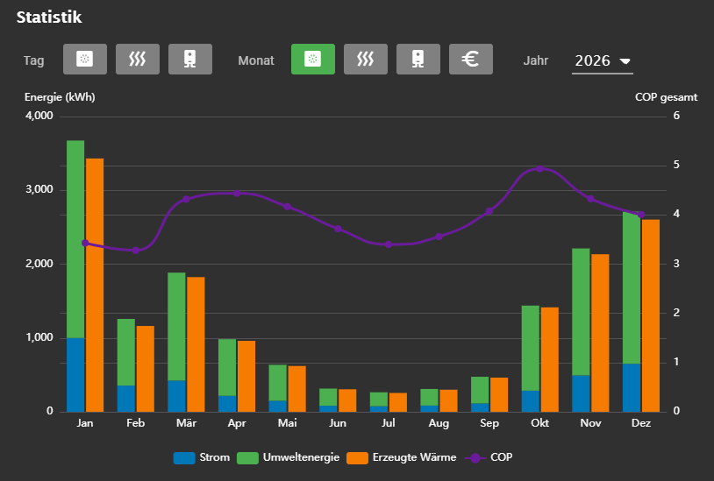Toggle the Umweltenergie legend entry
Screen dimensions: 714x481
click(x=289, y=457)
